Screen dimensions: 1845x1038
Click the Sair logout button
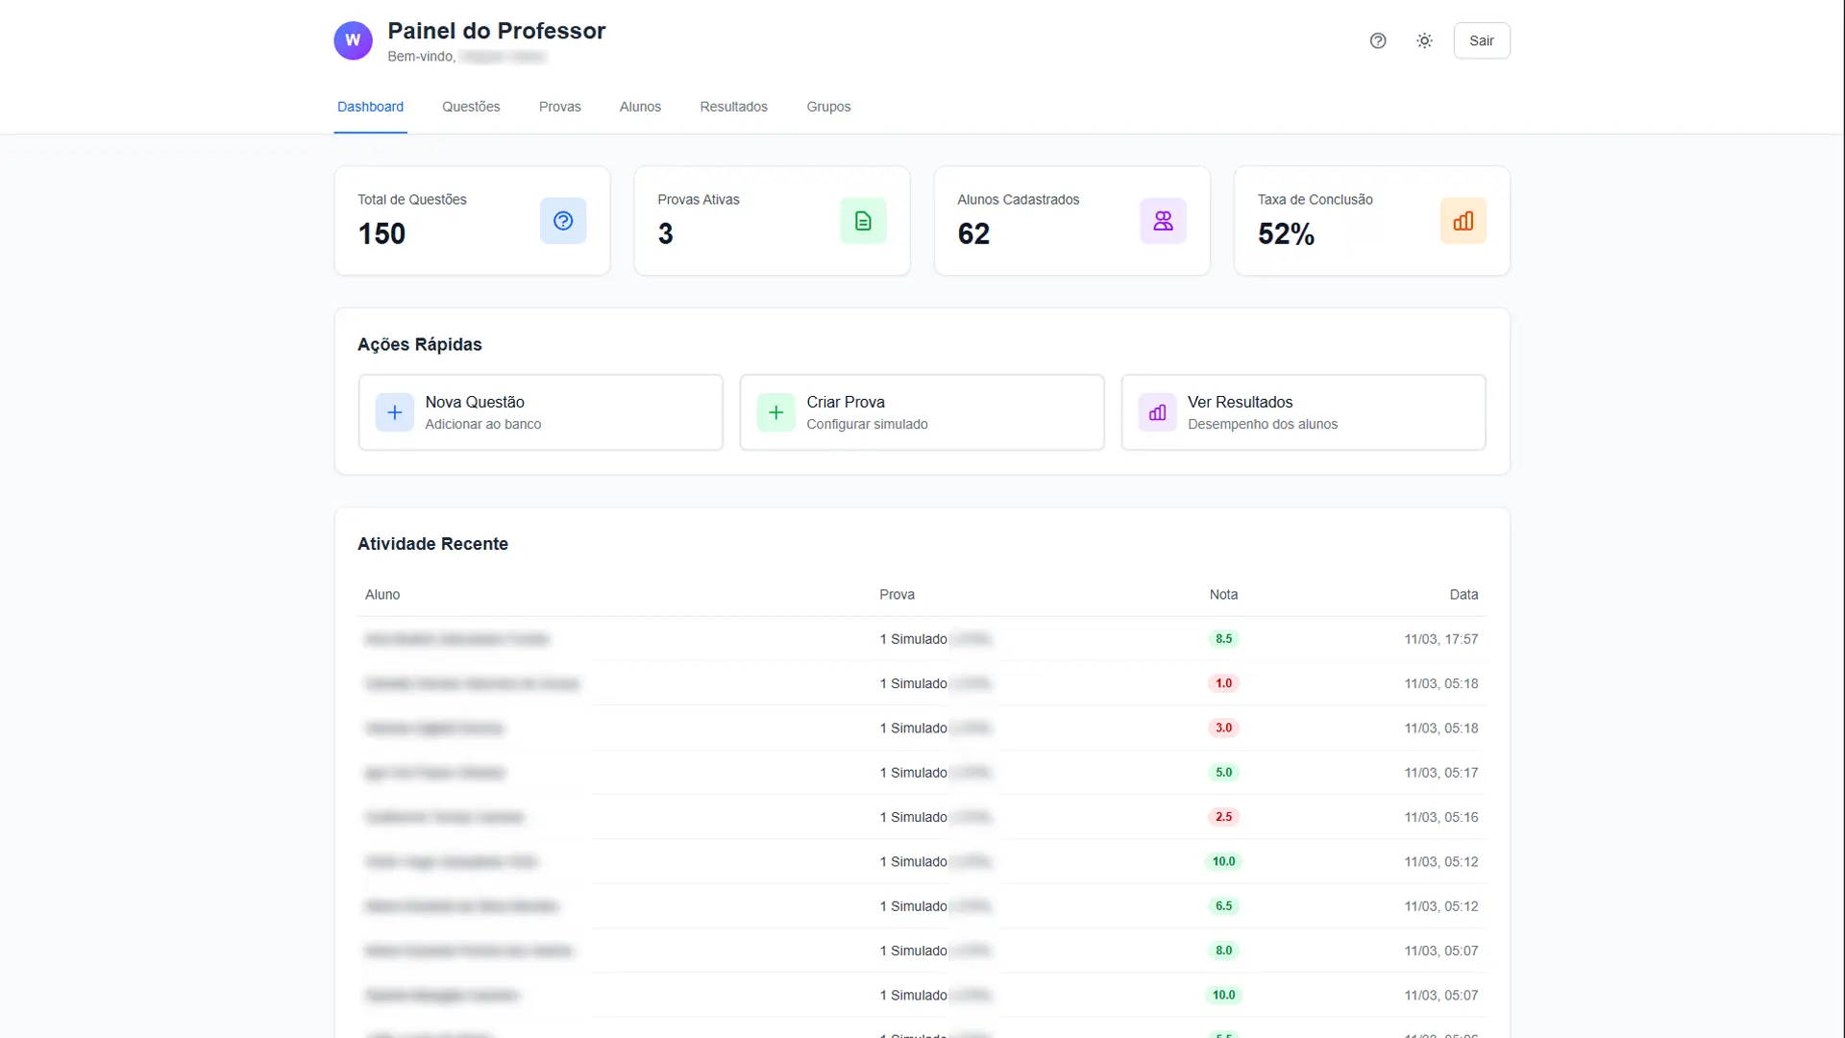pos(1481,40)
